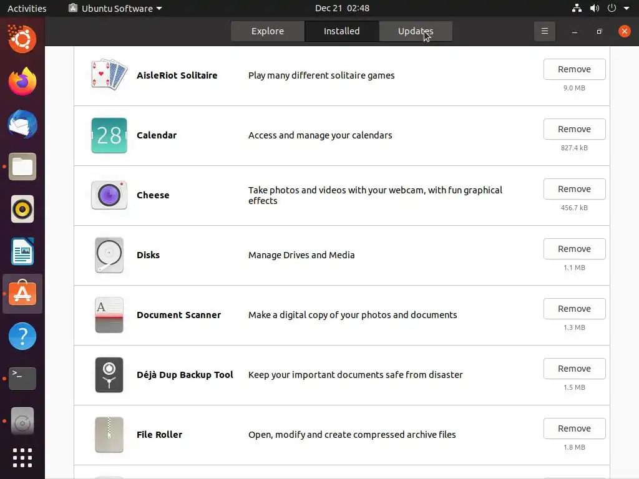Image resolution: width=639 pixels, height=479 pixels.
Task: Select the Déjà Dup Backup Tool icon
Action: tap(109, 375)
